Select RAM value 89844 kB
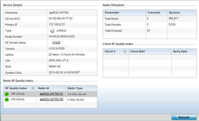Image resolution: width=199 pixels, height=121 pixels. coord(55,67)
